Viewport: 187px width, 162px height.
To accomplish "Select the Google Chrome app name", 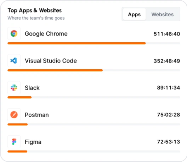I will [x=46, y=34].
